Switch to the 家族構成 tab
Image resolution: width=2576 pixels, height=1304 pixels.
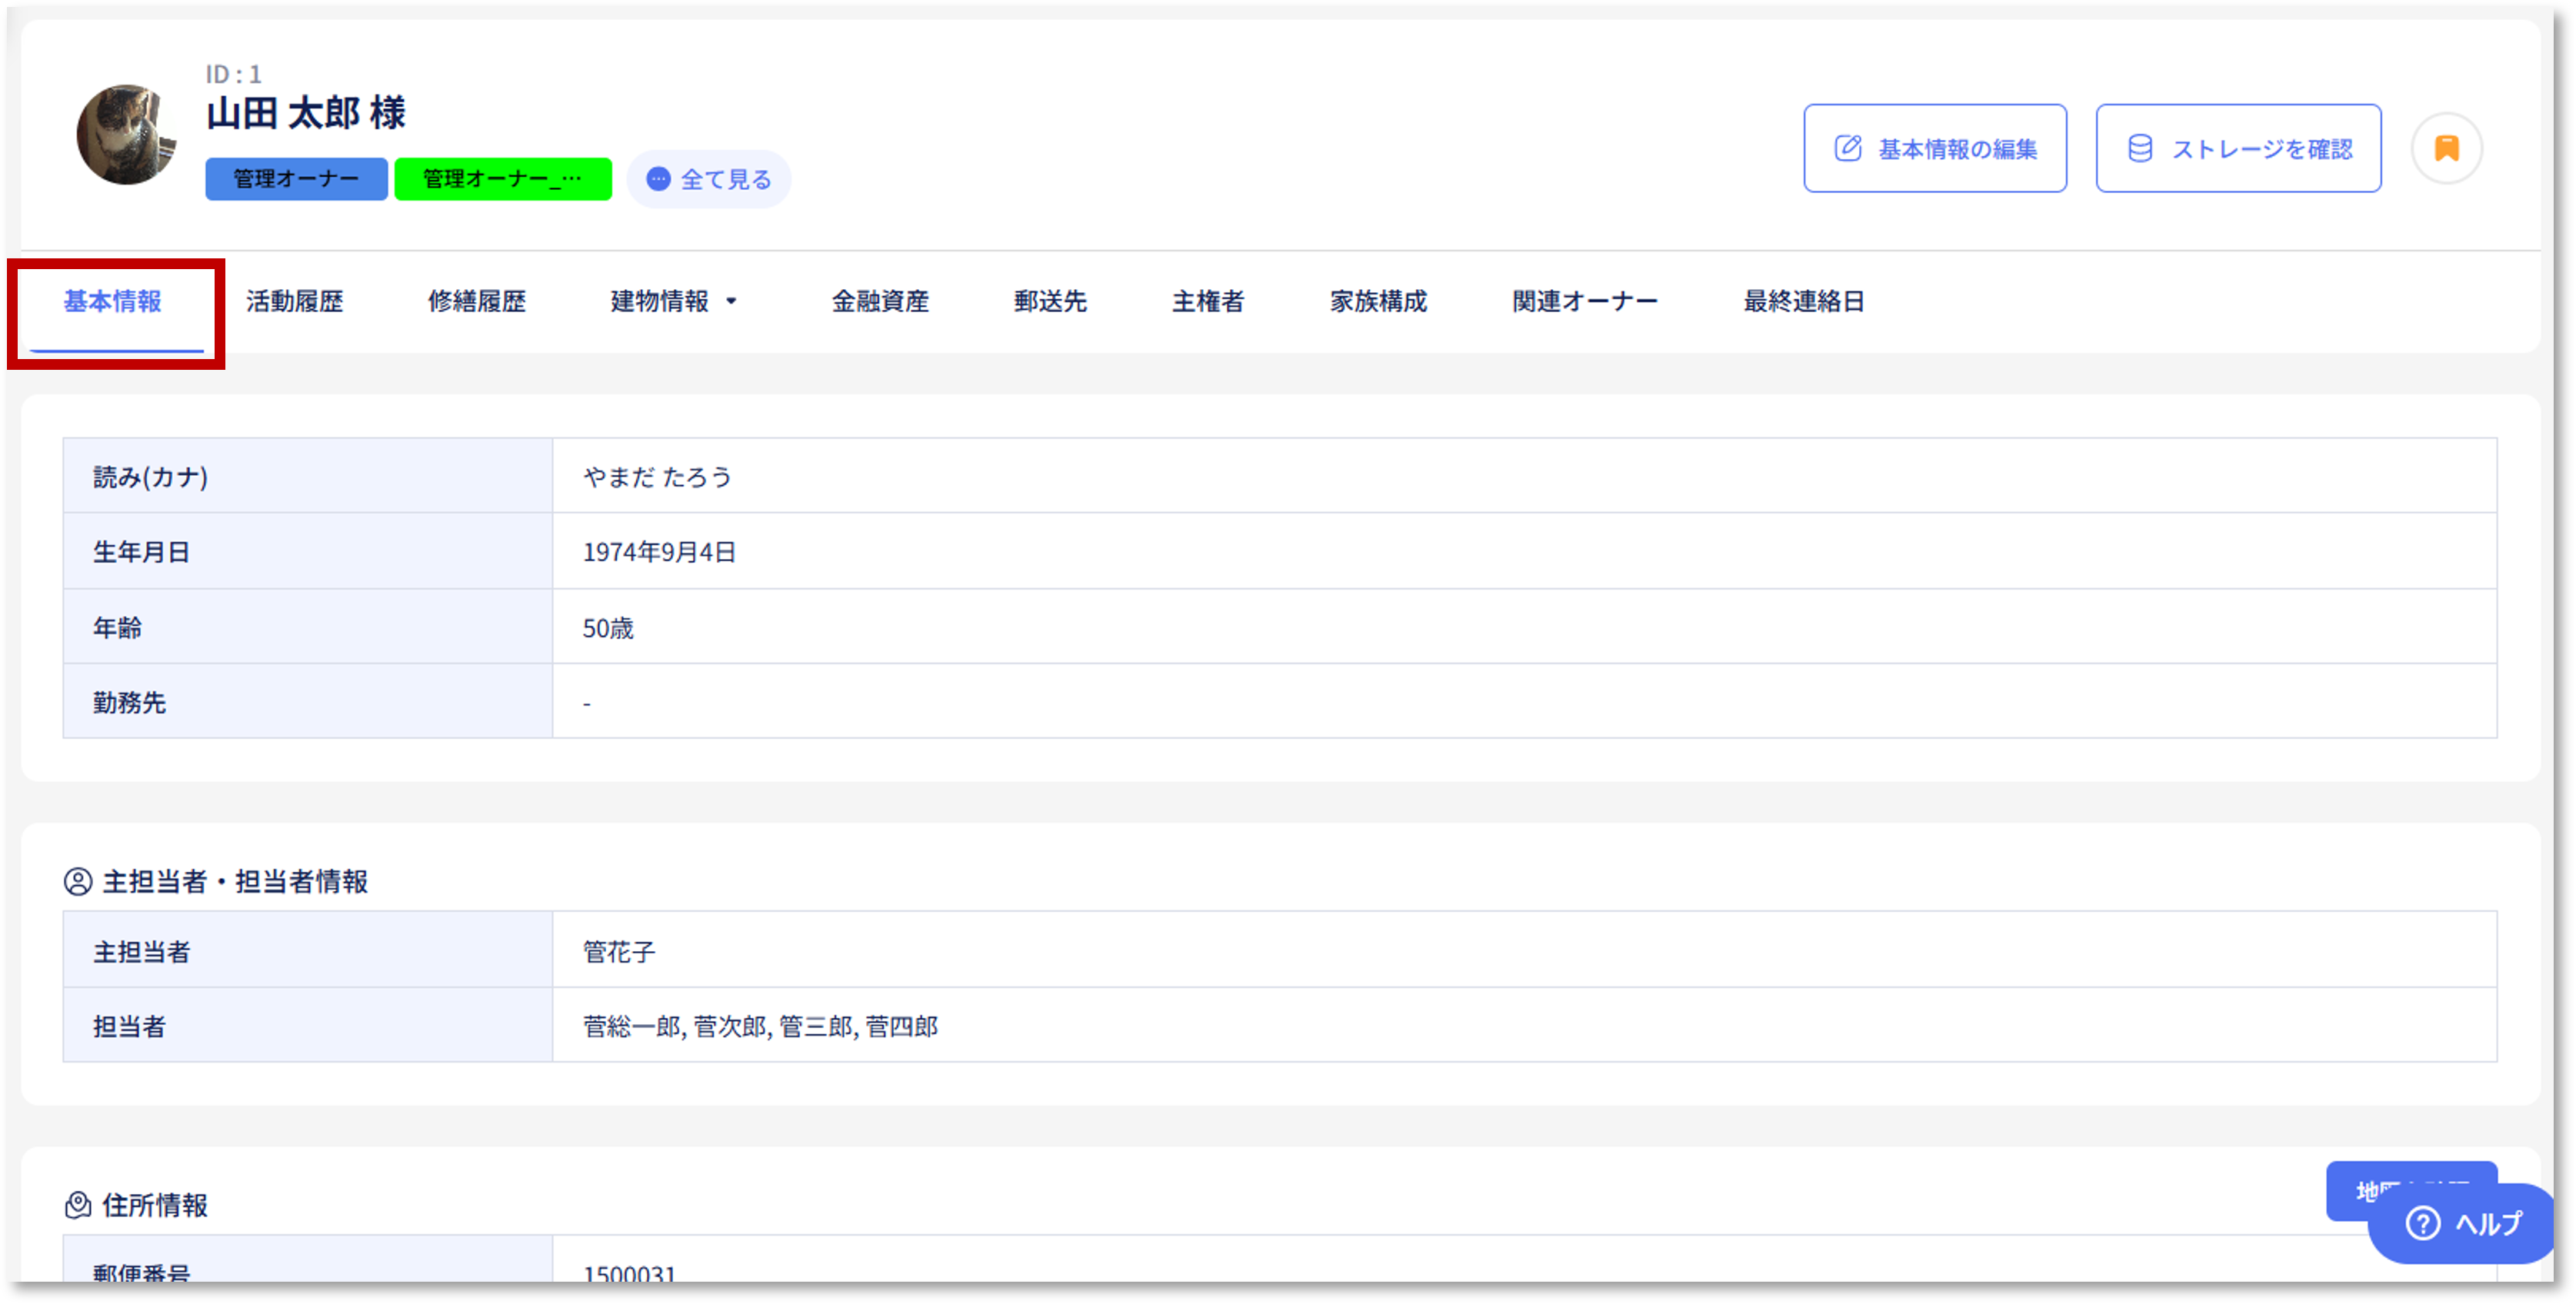[1378, 301]
